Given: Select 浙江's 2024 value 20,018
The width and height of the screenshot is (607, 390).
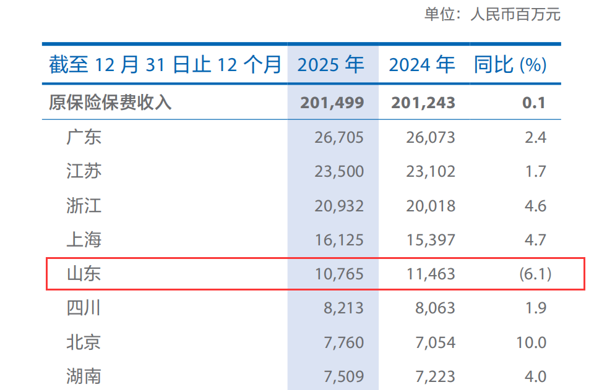Looking at the screenshot, I should (430, 205).
